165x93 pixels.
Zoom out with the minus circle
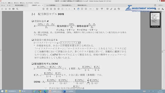tap(82, 9)
